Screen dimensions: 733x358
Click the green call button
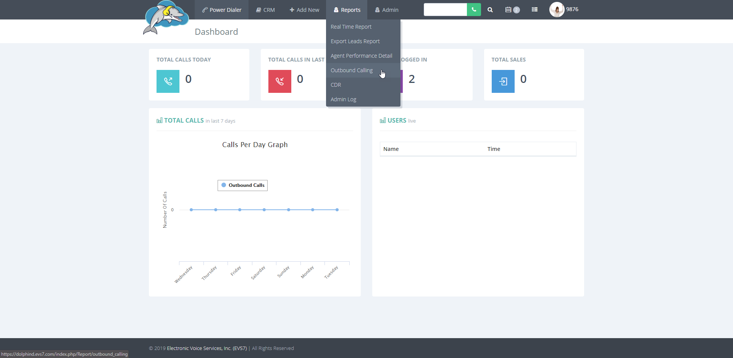tap(474, 10)
